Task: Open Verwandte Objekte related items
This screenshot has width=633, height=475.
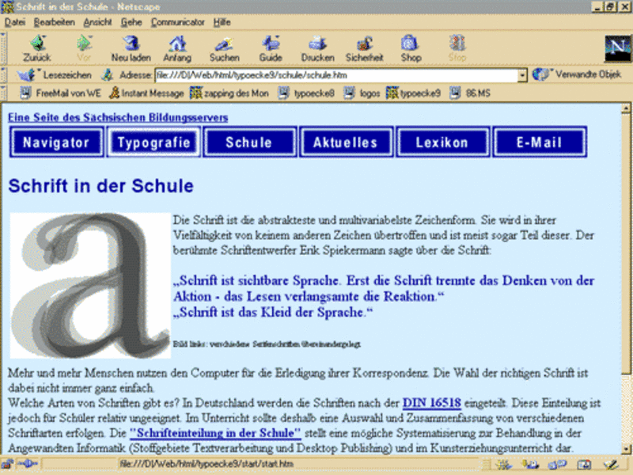Action: pyautogui.click(x=577, y=75)
